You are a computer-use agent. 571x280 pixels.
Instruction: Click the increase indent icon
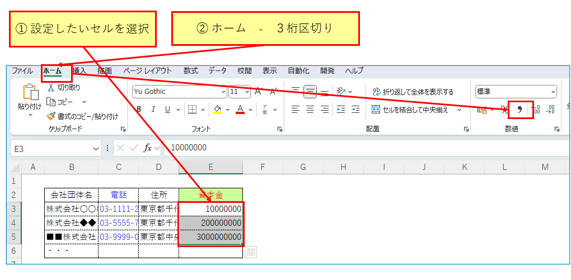click(355, 110)
